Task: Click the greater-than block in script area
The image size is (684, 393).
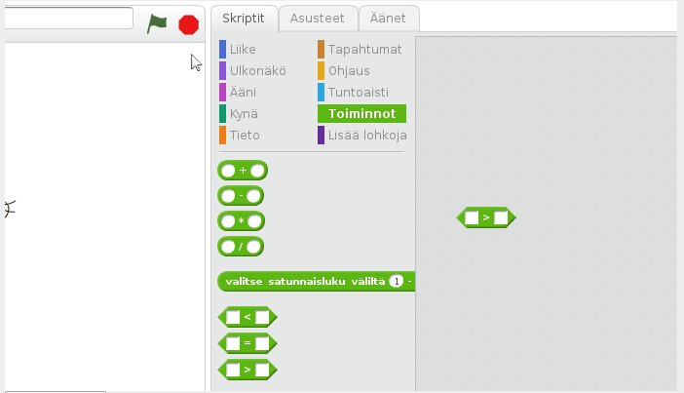Action: 485,217
